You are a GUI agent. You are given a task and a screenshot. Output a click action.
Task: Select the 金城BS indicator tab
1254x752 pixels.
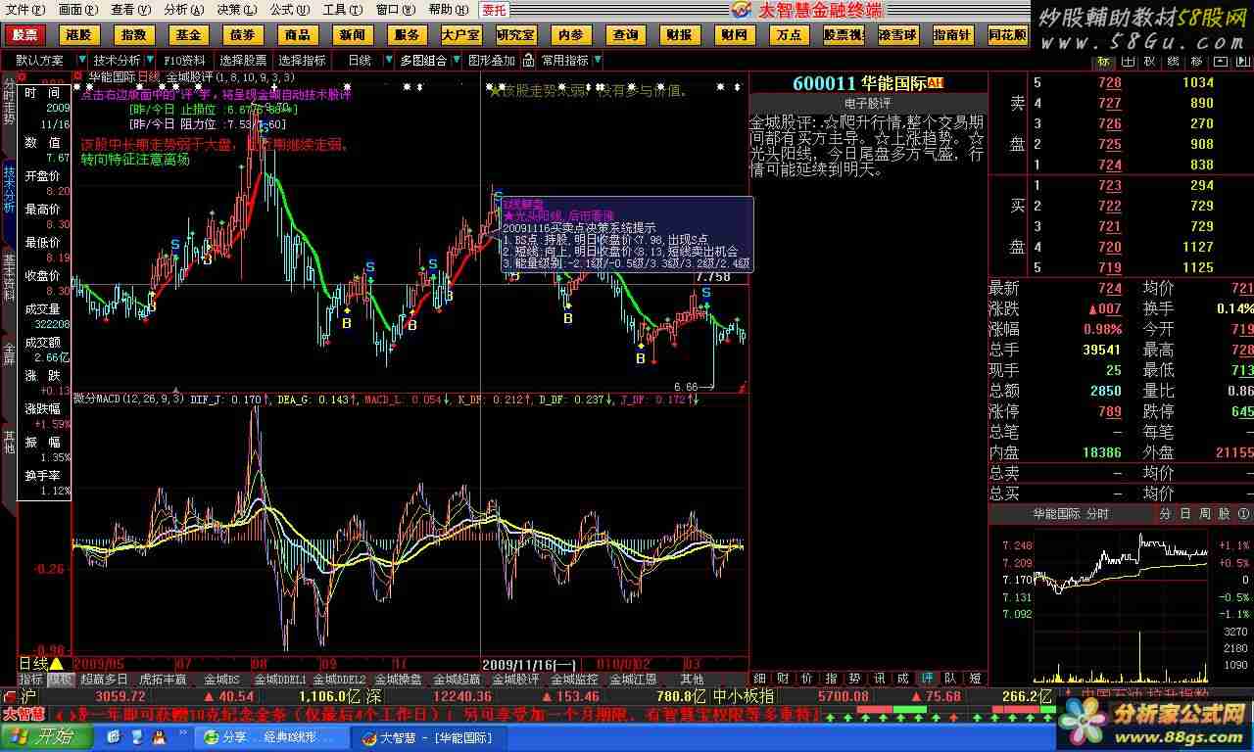(x=221, y=679)
